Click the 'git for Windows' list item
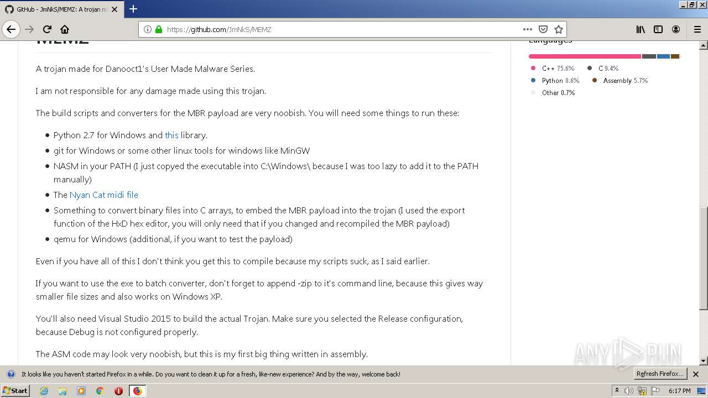The width and height of the screenshot is (708, 398). pyautogui.click(x=182, y=150)
